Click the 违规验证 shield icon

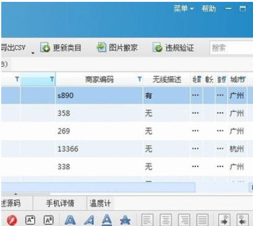tap(158, 48)
